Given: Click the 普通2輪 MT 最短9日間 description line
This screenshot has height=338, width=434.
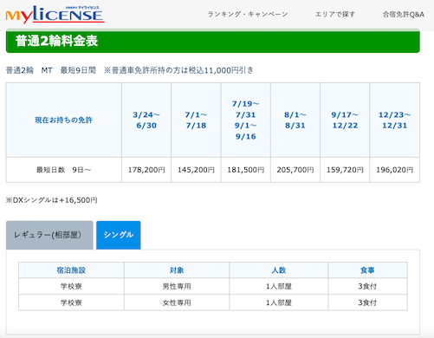Looking at the screenshot, I should click(130, 70).
